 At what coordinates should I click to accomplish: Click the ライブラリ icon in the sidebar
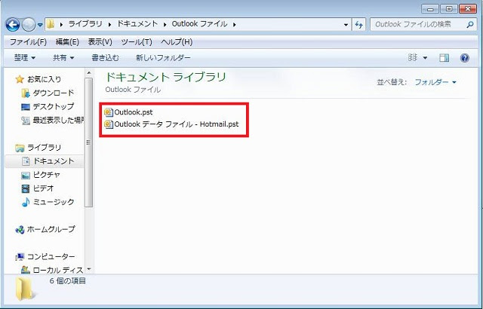pos(20,148)
